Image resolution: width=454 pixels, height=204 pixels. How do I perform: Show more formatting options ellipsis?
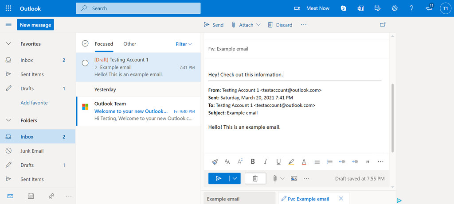[x=381, y=162]
